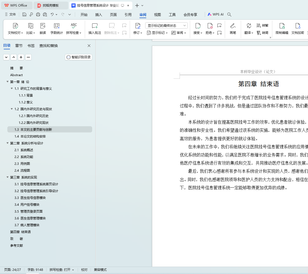The height and width of the screenshot is (274, 308).
Task: Open the 文档校对 proofreading tool
Action: coord(15,29)
